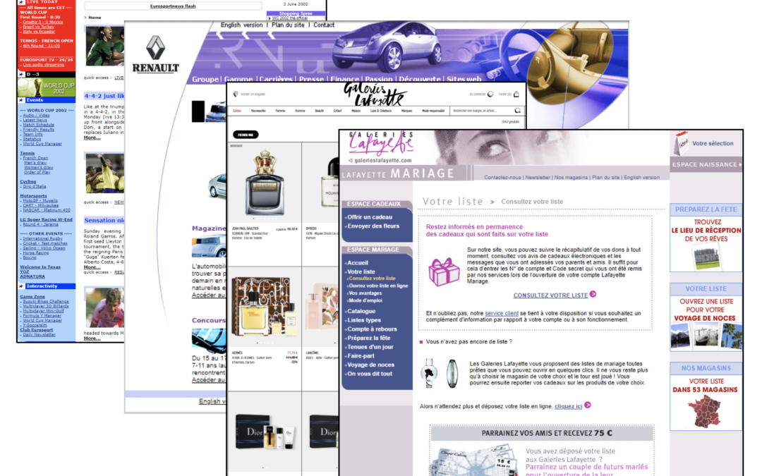This screenshot has width=762, height=476.
Task: Click the Galeries Lafayette search input field
Action: (481, 111)
